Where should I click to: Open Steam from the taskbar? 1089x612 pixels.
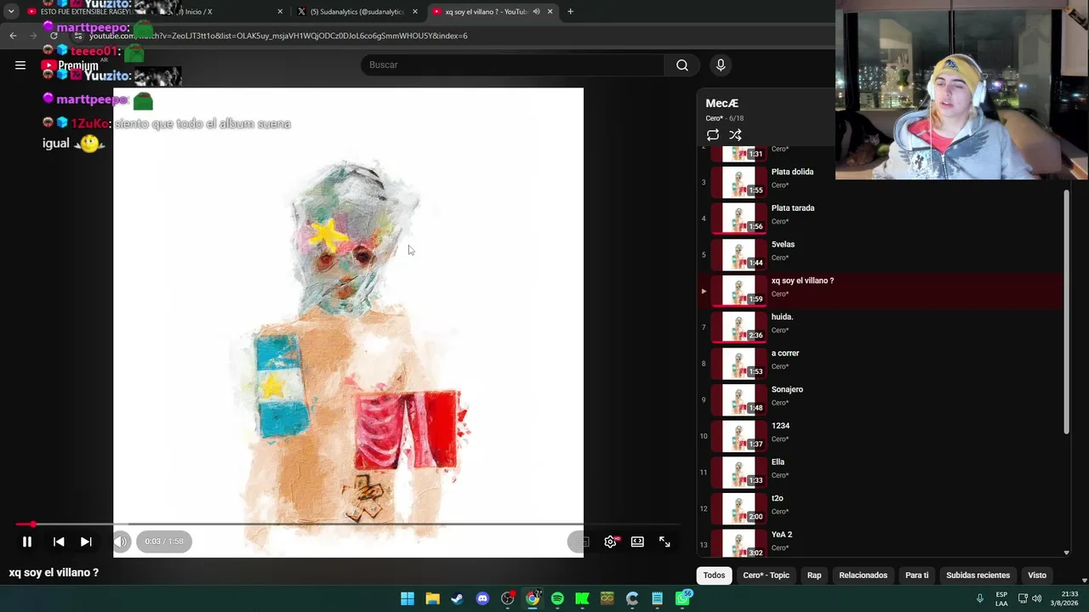pyautogui.click(x=458, y=598)
